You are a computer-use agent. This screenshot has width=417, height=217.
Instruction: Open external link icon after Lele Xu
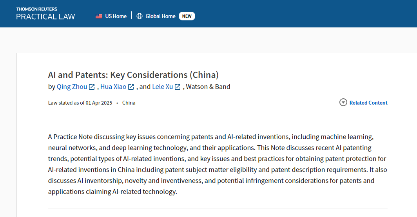[x=178, y=87]
